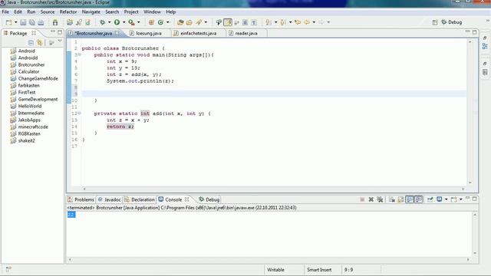
Task: Click Collapse All in the Package Explorer
Action: [x=31, y=42]
